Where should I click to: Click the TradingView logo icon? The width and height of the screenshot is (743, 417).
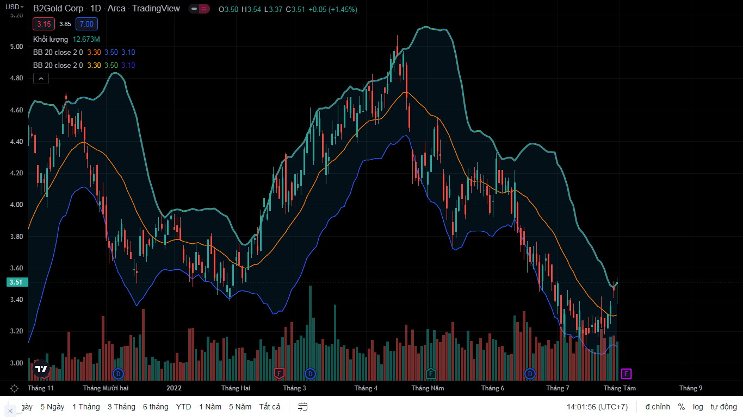click(41, 369)
